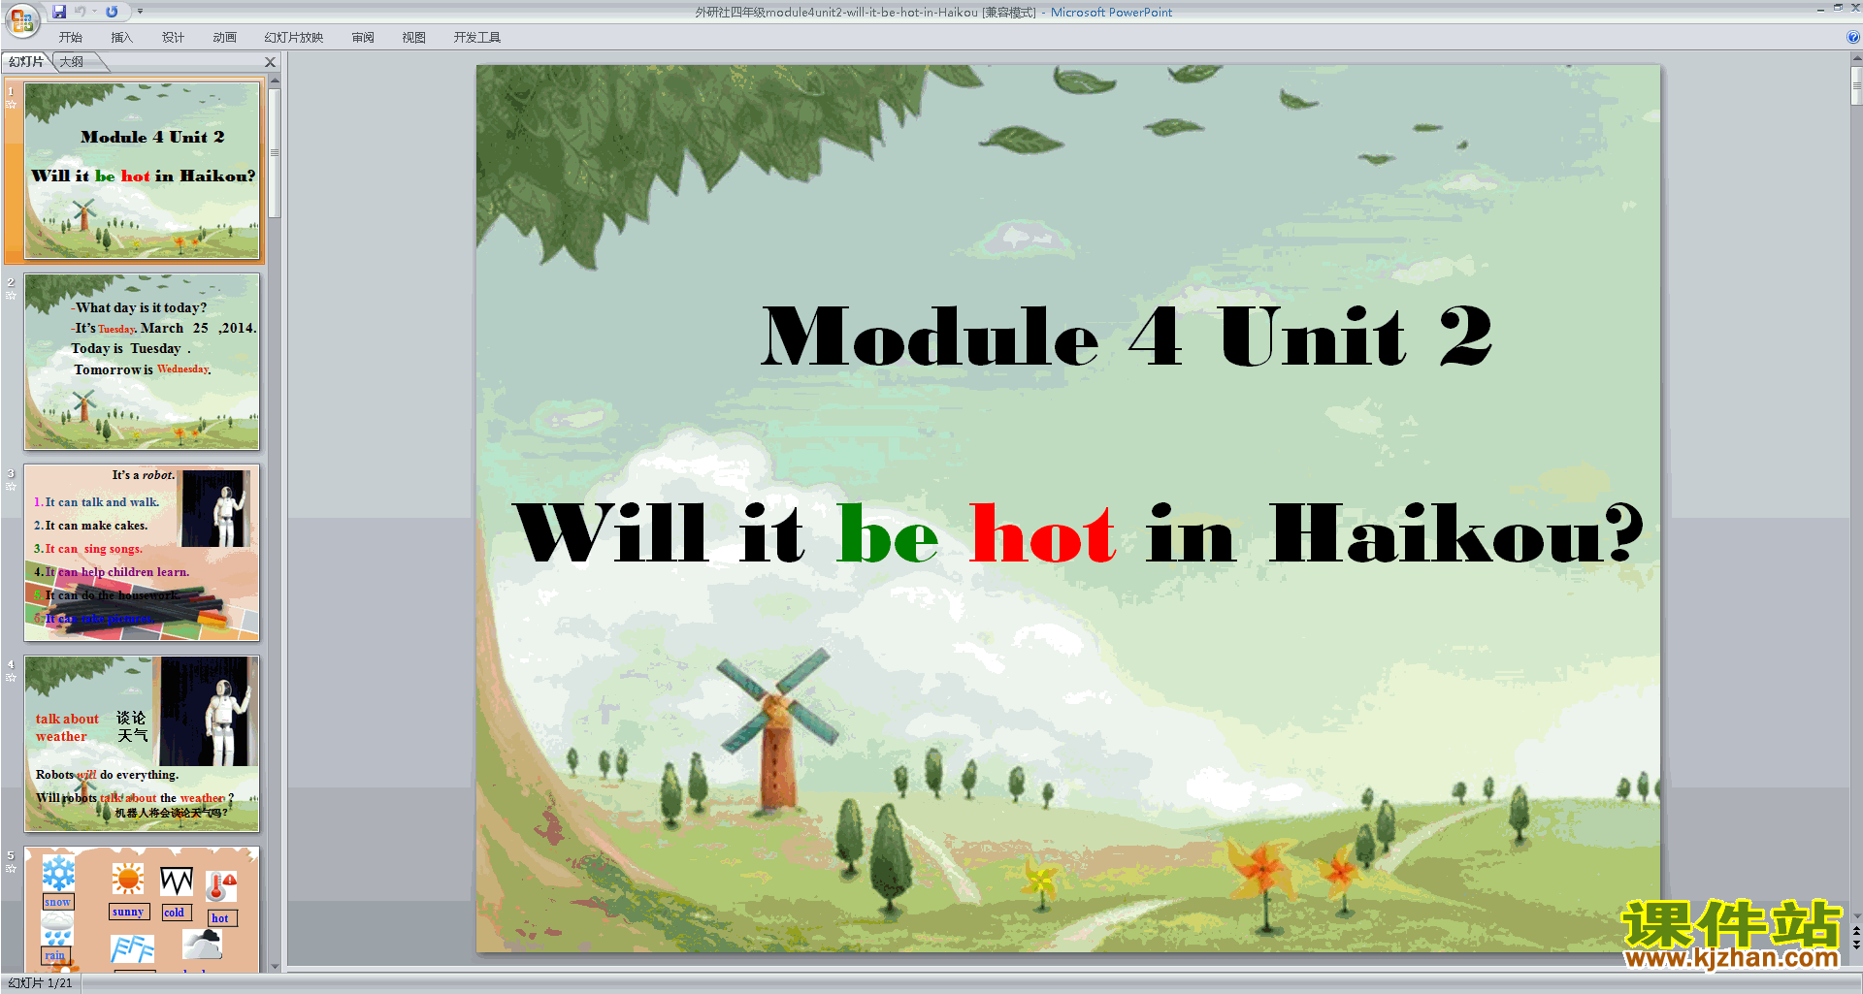Close the PowerPoint window
This screenshot has width=1863, height=994.
click(1854, 8)
